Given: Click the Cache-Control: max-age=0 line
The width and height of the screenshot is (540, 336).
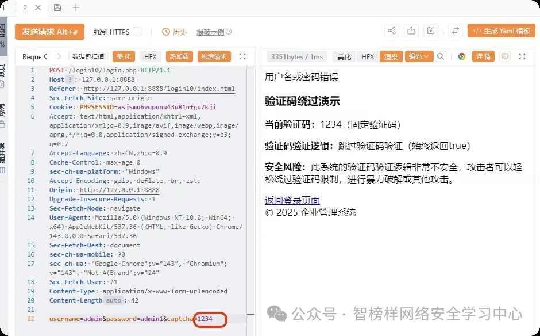Looking at the screenshot, I should pos(95,162).
